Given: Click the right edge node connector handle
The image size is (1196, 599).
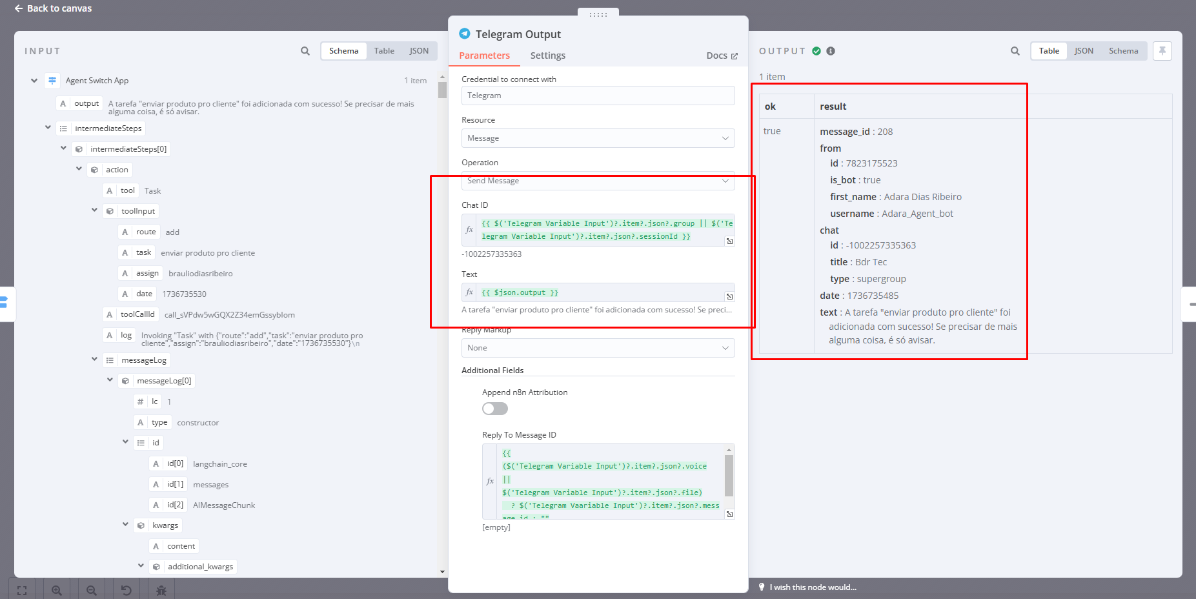Looking at the screenshot, I should pos(1189,303).
